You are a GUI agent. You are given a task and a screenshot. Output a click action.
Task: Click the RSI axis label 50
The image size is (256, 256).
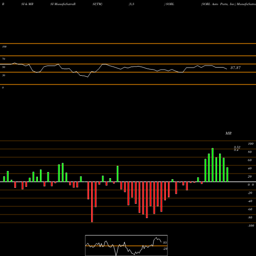point(4,67)
